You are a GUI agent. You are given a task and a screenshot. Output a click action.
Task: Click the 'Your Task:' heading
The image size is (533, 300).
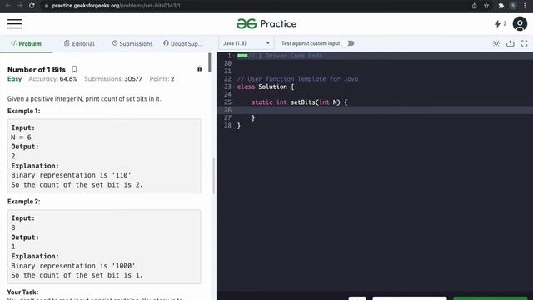click(x=22, y=292)
